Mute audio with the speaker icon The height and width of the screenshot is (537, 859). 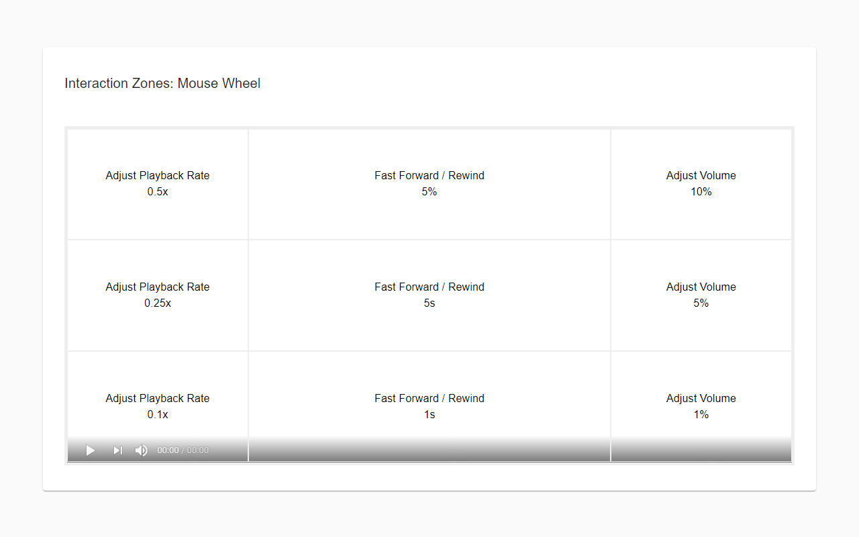click(x=141, y=450)
